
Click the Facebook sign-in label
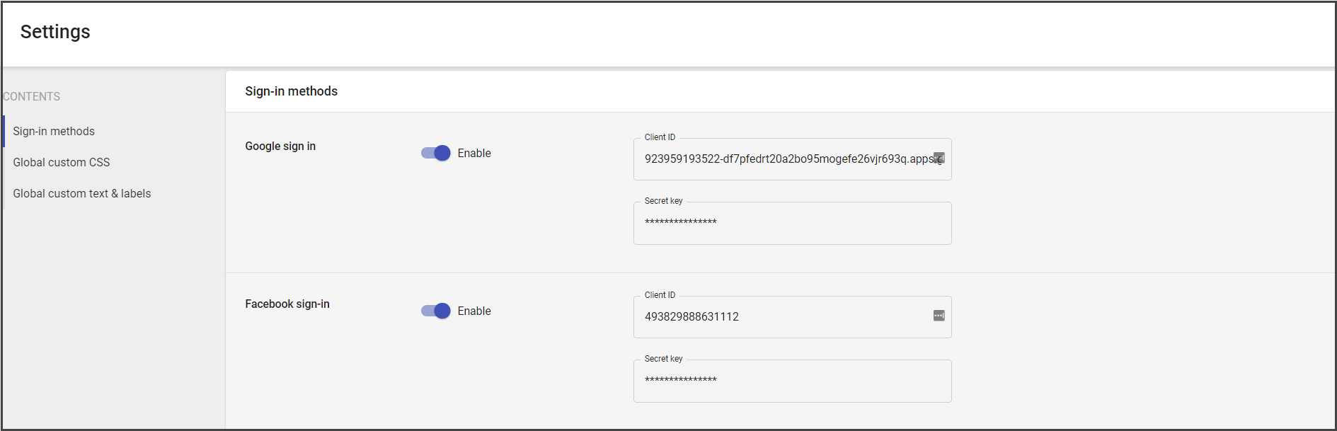coord(287,304)
